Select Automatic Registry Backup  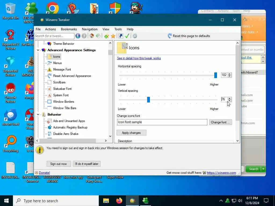(x=70, y=127)
